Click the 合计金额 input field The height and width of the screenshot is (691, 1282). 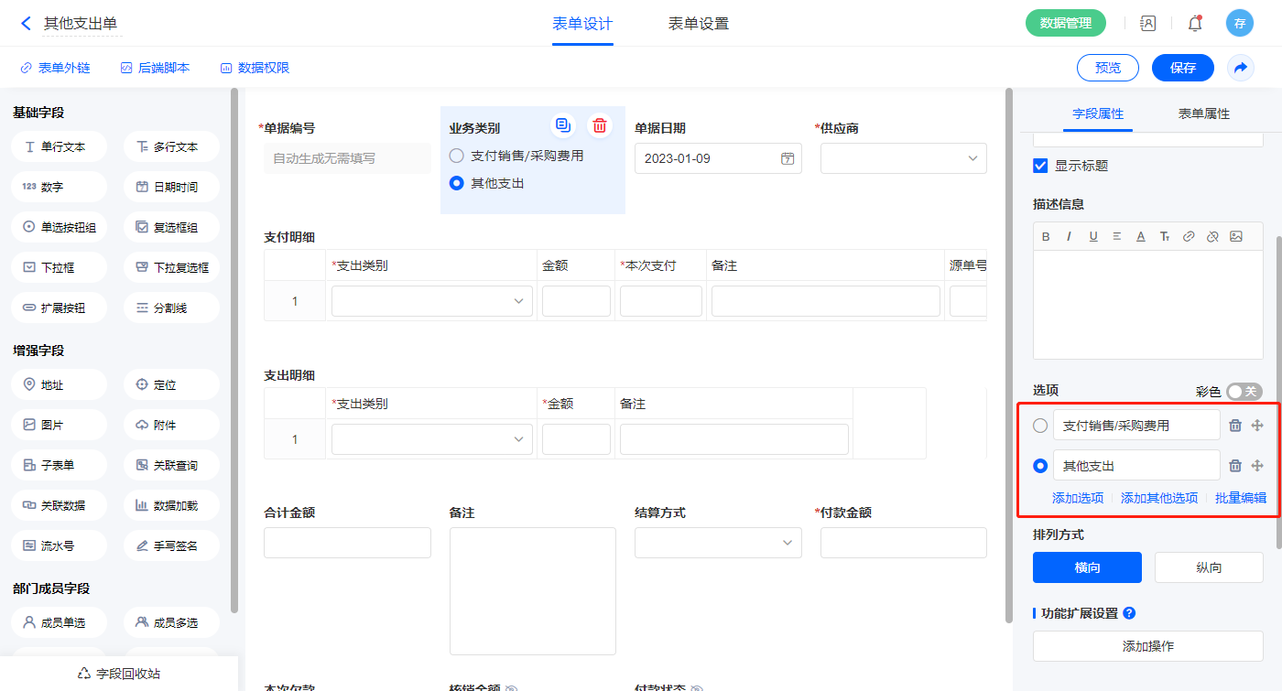(347, 543)
